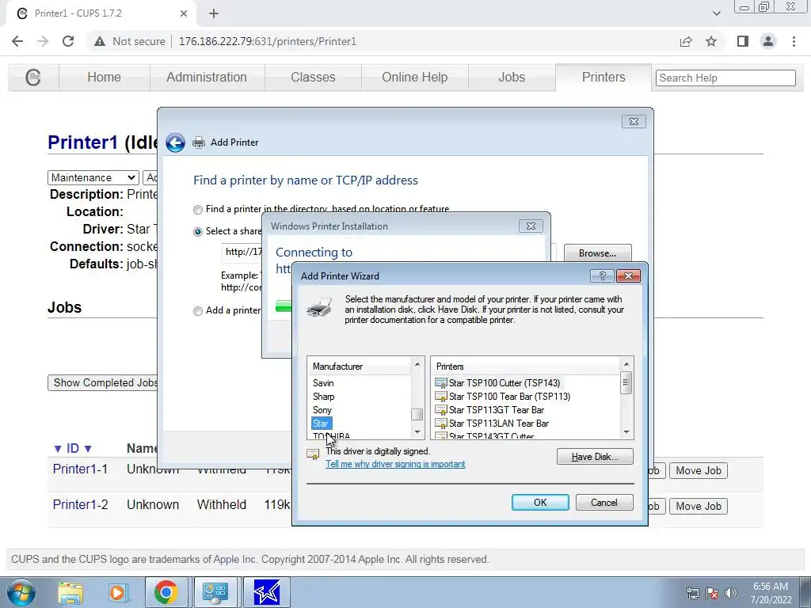Open the Administration tab
This screenshot has height=608, width=811.
click(207, 77)
